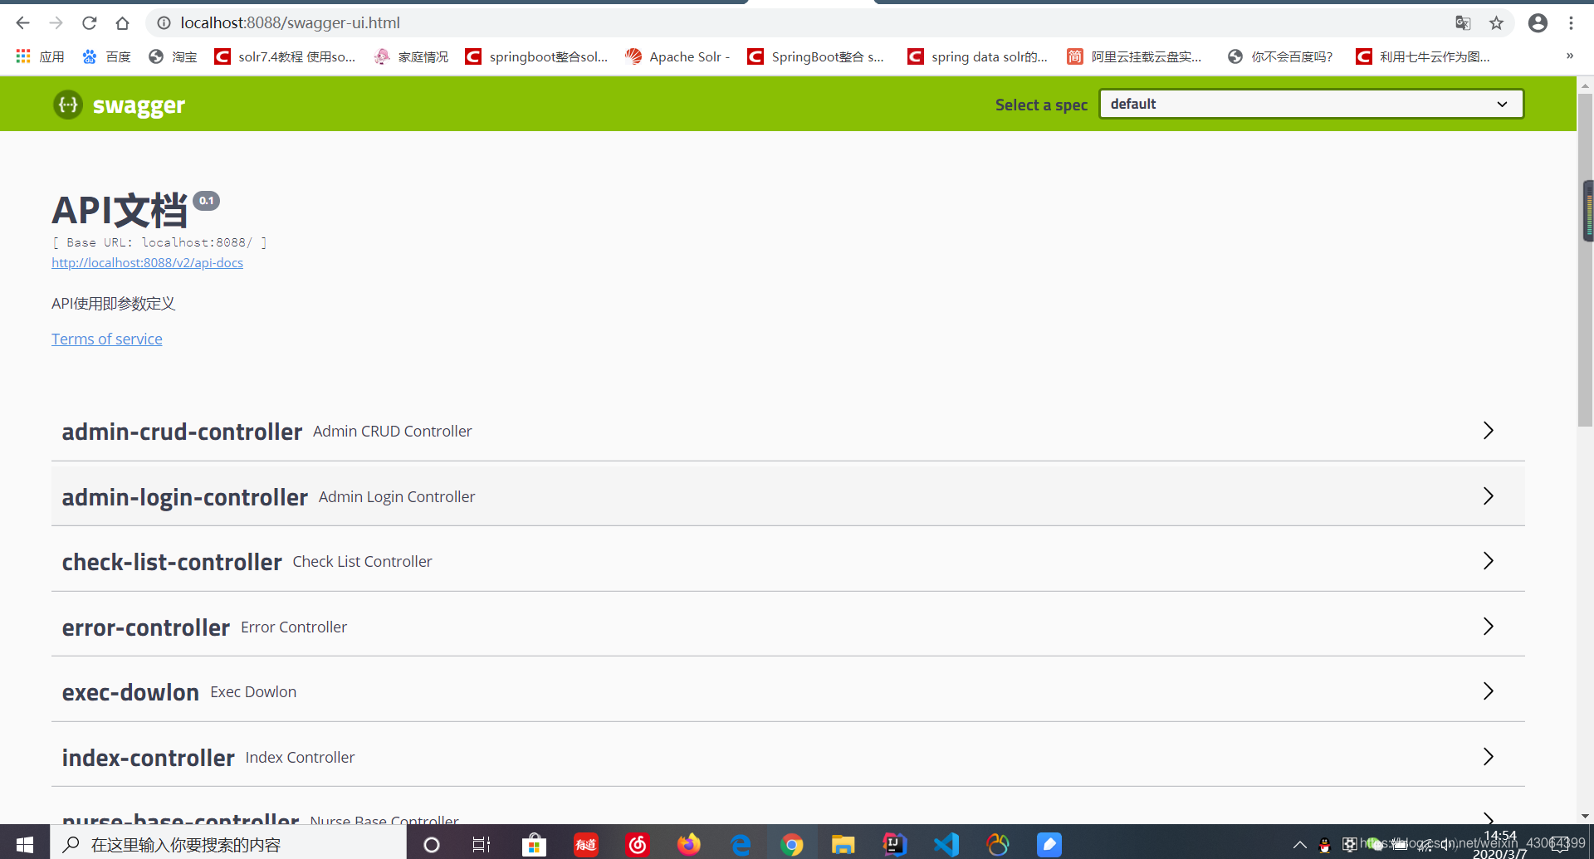Image resolution: width=1594 pixels, height=859 pixels.
Task: Open the Chrome three-dot menu
Action: point(1571,23)
